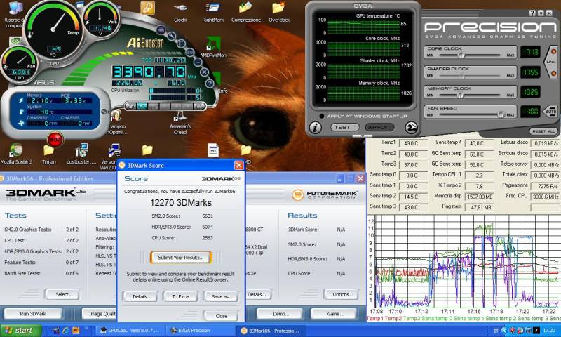Viewport: 561px width, 337px height.
Task: Click the Temp1 value field 49,0 C
Action: coord(413,143)
